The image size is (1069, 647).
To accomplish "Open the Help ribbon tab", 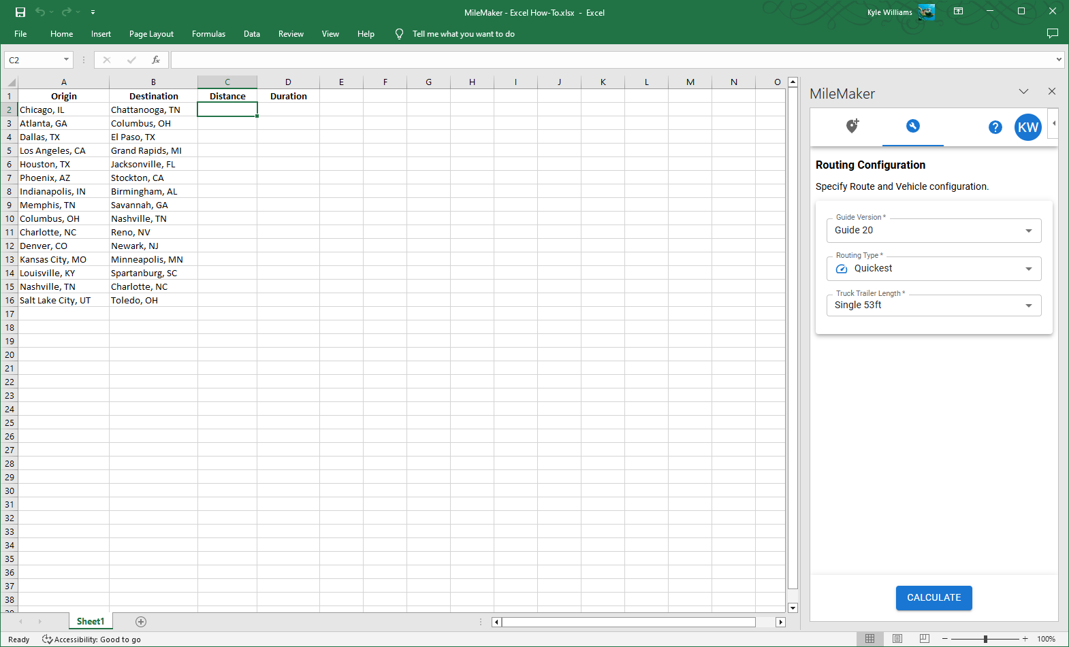I will pyautogui.click(x=366, y=34).
